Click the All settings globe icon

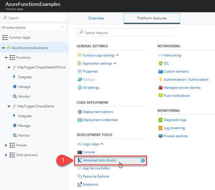tap(80, 88)
